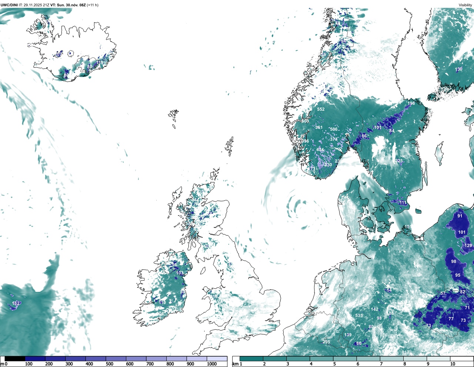The image size is (474, 367).
Task: Click the map value '103' over Ireland
Action: (180, 273)
